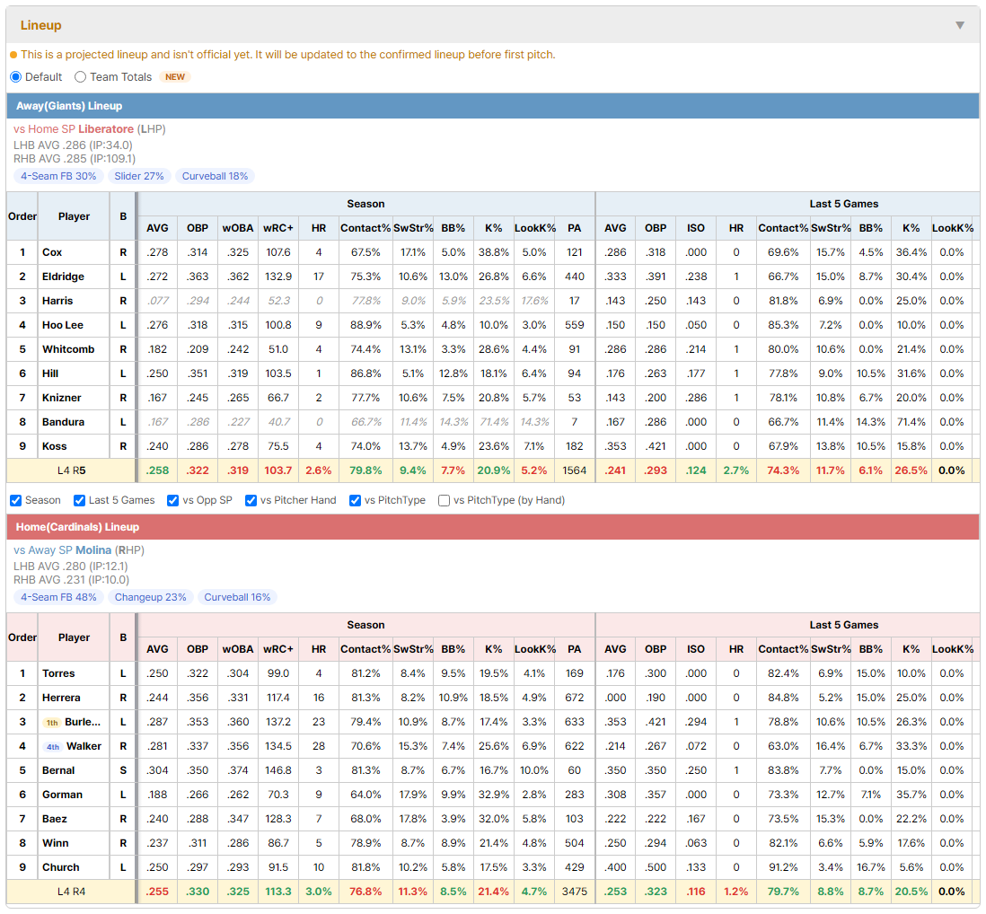Open pitcher Molina's profile link
The height and width of the screenshot is (914, 986).
tap(93, 550)
